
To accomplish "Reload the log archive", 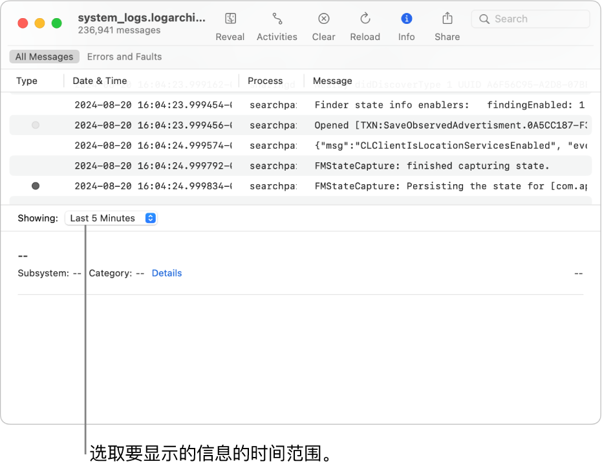I will (x=365, y=19).
